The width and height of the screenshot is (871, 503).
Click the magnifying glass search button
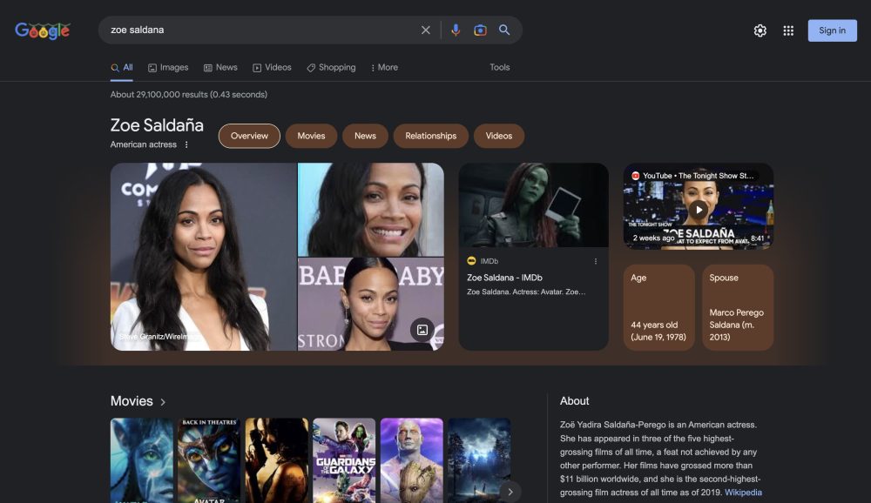504,30
